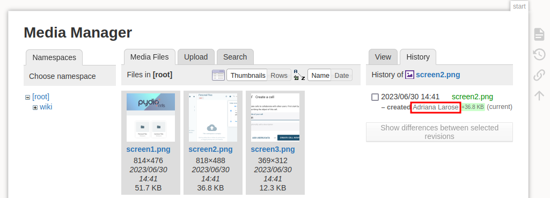Screen dimensions: 550x198
Task: Open the wiki namespace link
Action: pyautogui.click(x=46, y=107)
